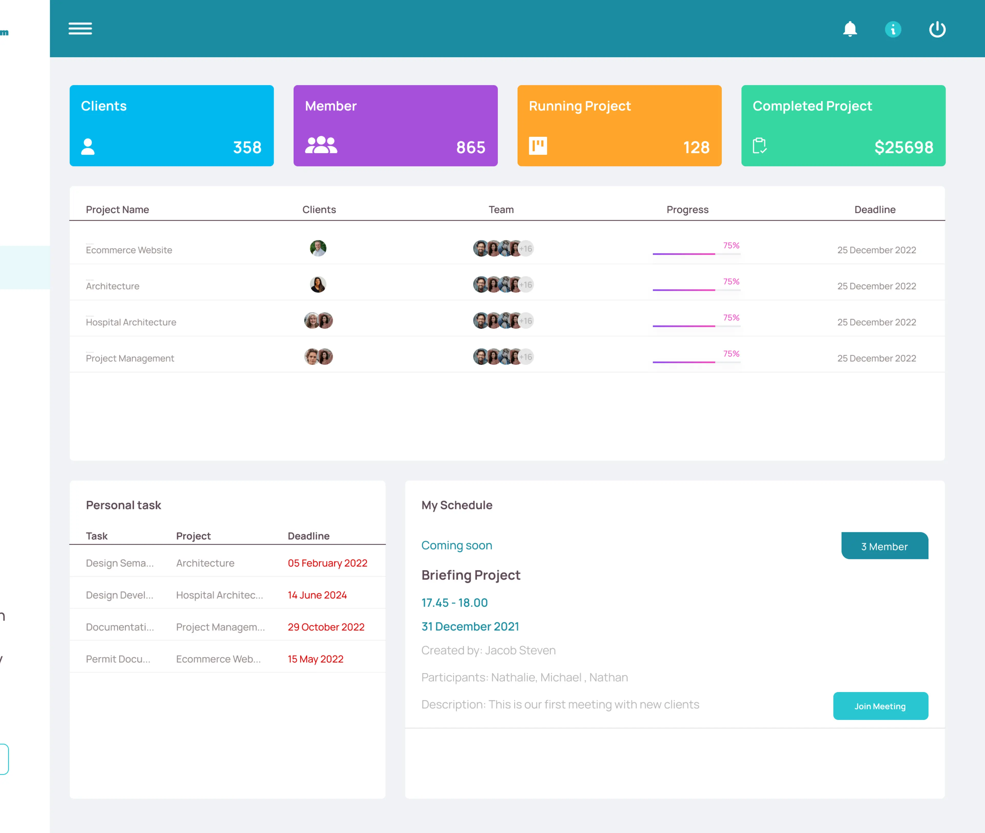
Task: Click Project Management progress bar
Action: [696, 362]
